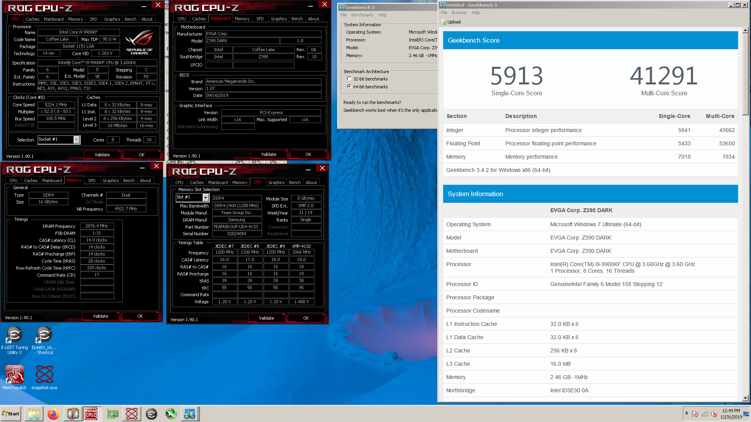Open the processor Selection Socket #1 dropdown
Screen dimensions: 751x422
click(77, 140)
